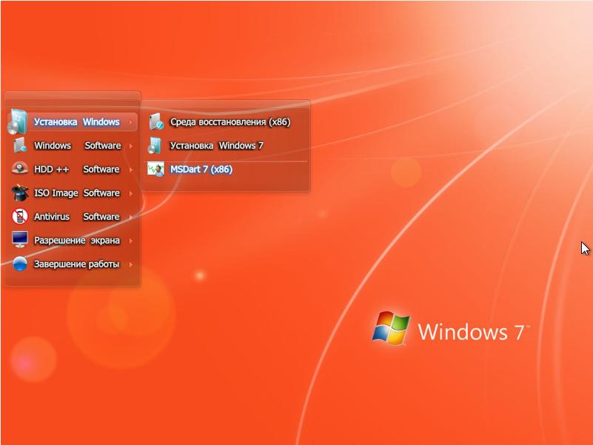Expand arrow next to ISO Image Software
Viewport: 593px width, 445px height.
click(131, 193)
